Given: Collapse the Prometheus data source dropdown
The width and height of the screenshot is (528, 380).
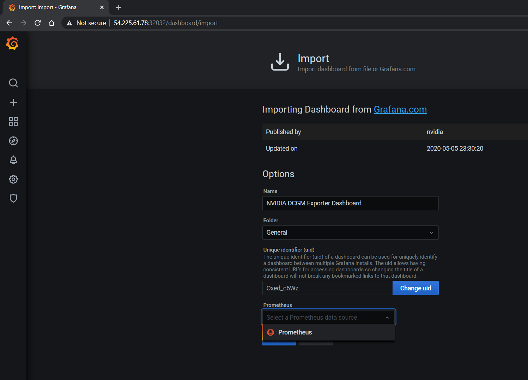Looking at the screenshot, I should [x=387, y=318].
